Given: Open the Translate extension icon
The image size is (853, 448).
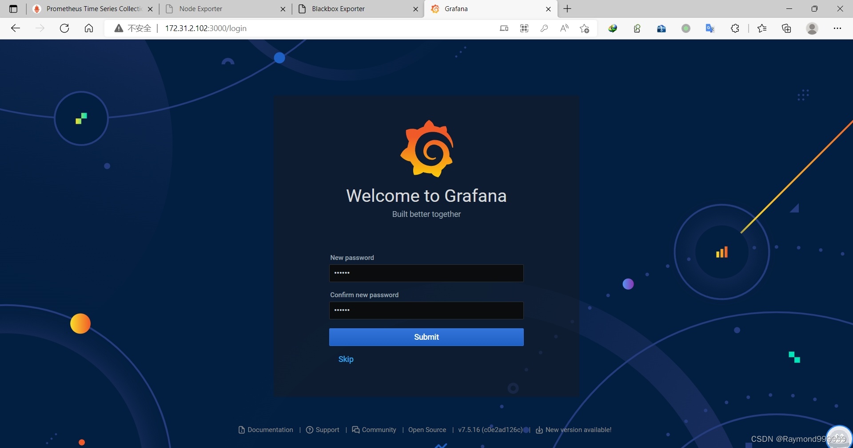Looking at the screenshot, I should [x=710, y=28].
